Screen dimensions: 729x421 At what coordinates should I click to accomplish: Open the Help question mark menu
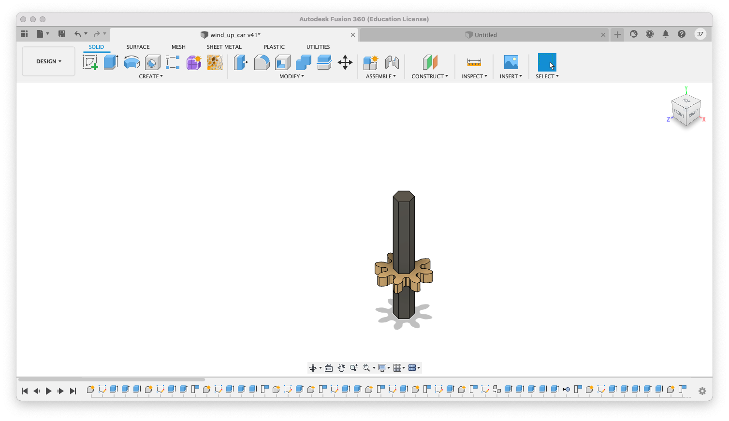click(682, 34)
